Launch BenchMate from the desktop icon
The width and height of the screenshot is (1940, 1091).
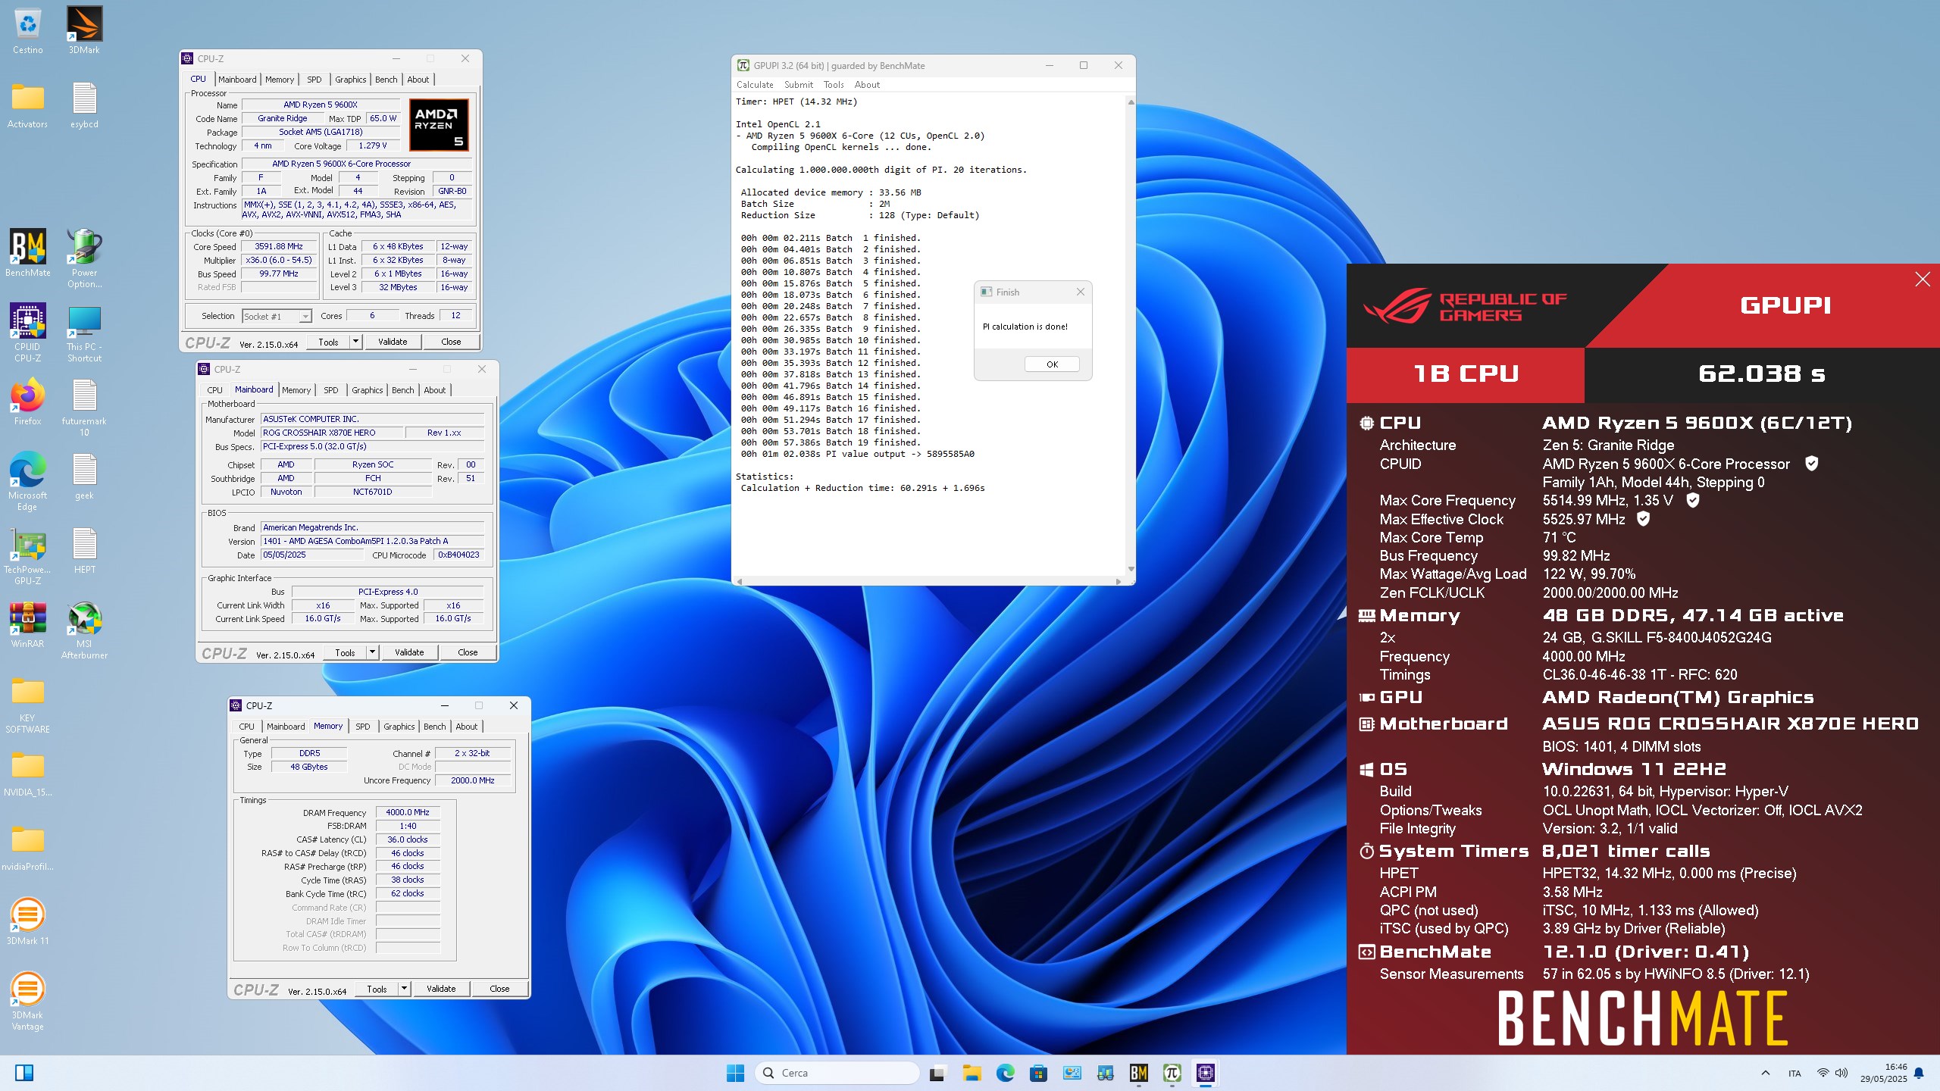tap(27, 253)
